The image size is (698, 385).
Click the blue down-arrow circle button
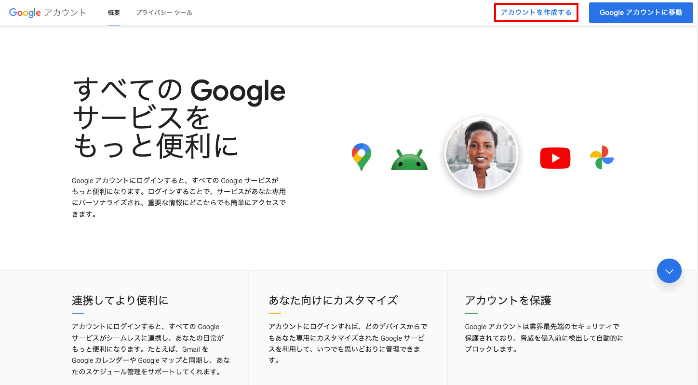[x=669, y=271]
